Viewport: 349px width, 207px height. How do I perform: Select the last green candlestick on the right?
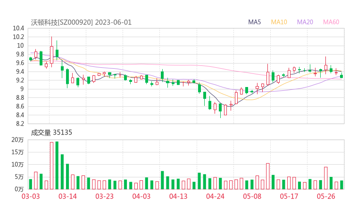tap(341, 76)
